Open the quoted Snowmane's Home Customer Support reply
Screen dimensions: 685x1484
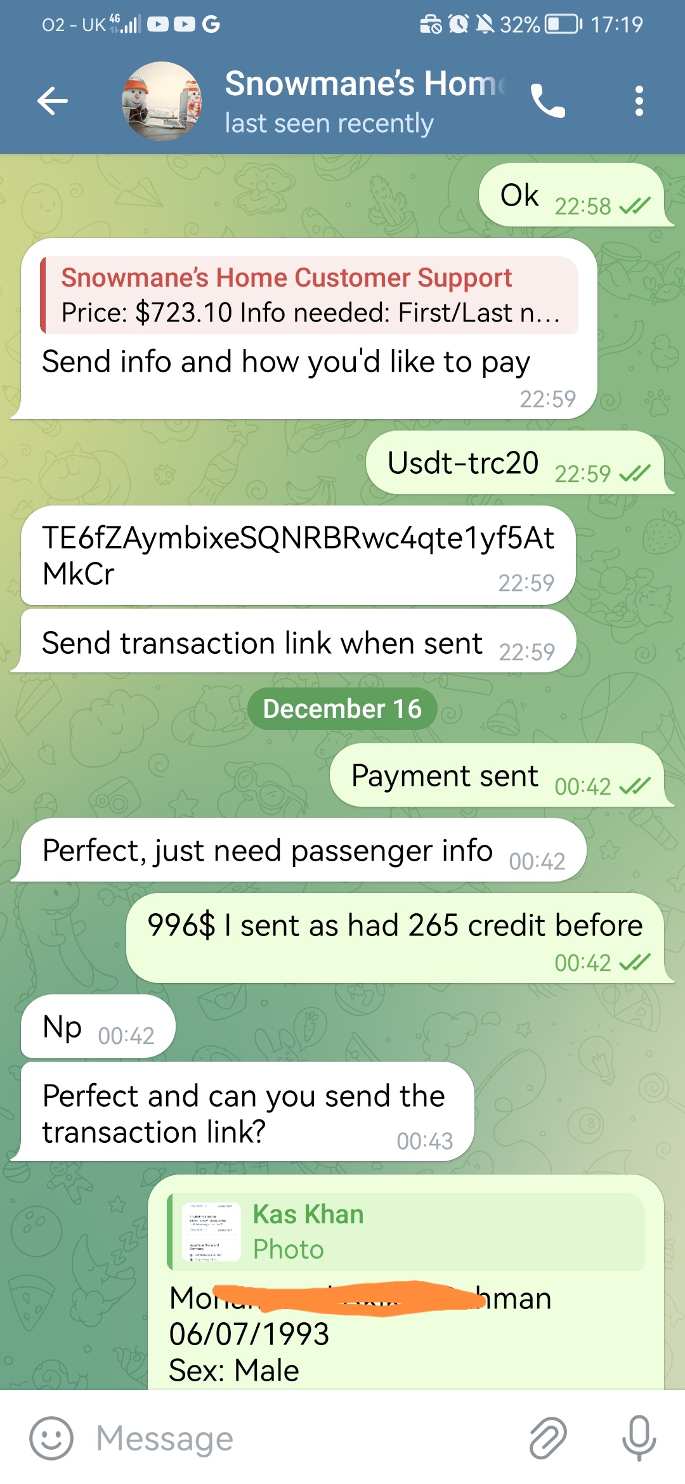pyautogui.click(x=310, y=295)
